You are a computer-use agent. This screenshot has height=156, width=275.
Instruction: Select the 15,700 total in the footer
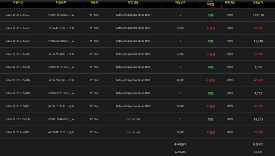(x=258, y=152)
